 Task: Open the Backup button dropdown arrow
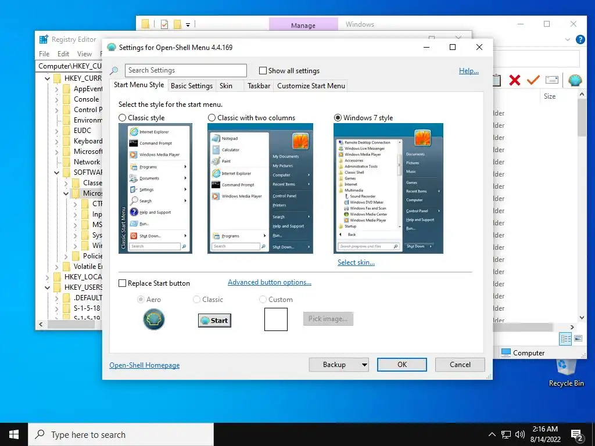(364, 365)
